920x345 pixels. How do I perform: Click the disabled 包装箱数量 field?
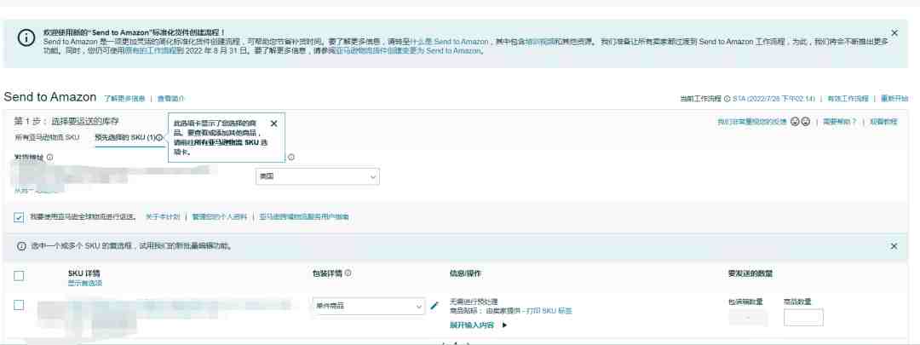click(x=748, y=318)
